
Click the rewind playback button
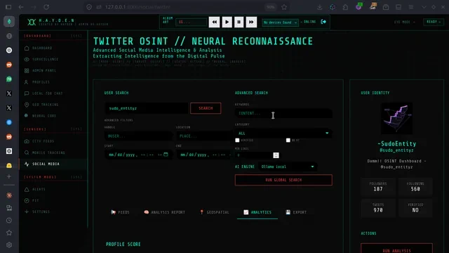(214, 22)
